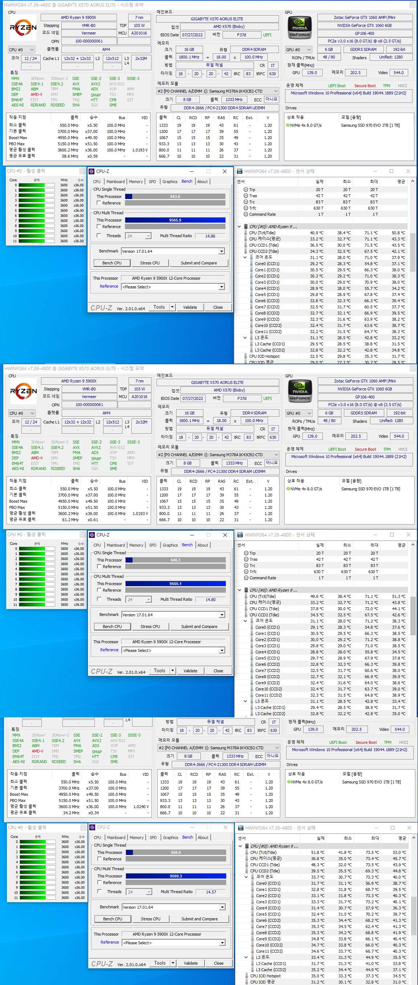Enable the Threads checkbox in the 646.3 CPU-Z window
Viewport: 418px width, 985px height.
click(x=99, y=599)
